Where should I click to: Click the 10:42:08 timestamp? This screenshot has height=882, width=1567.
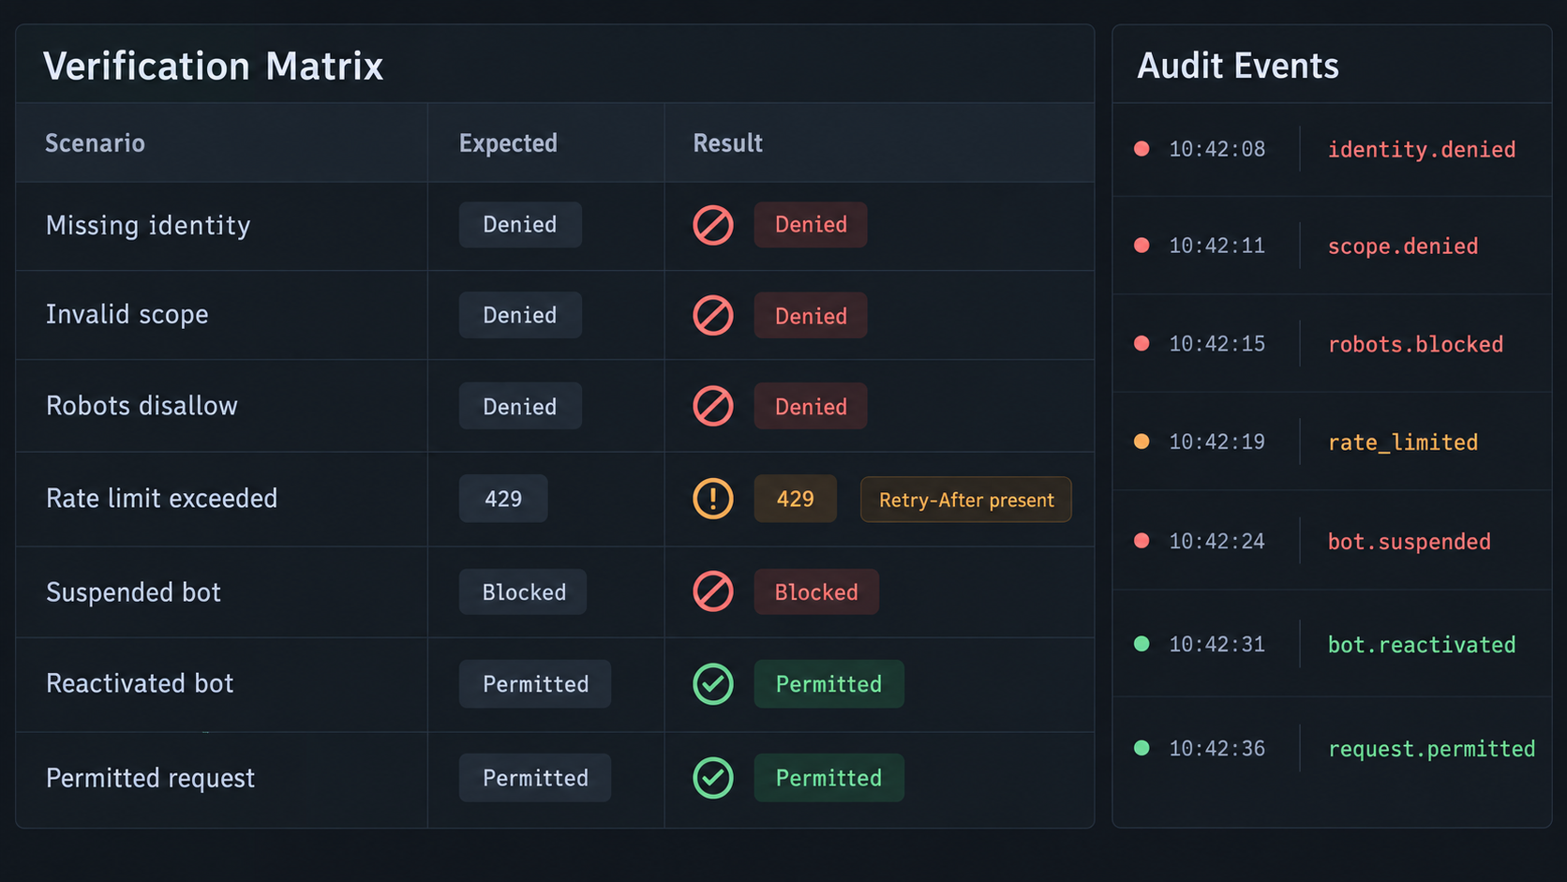[x=1216, y=149]
